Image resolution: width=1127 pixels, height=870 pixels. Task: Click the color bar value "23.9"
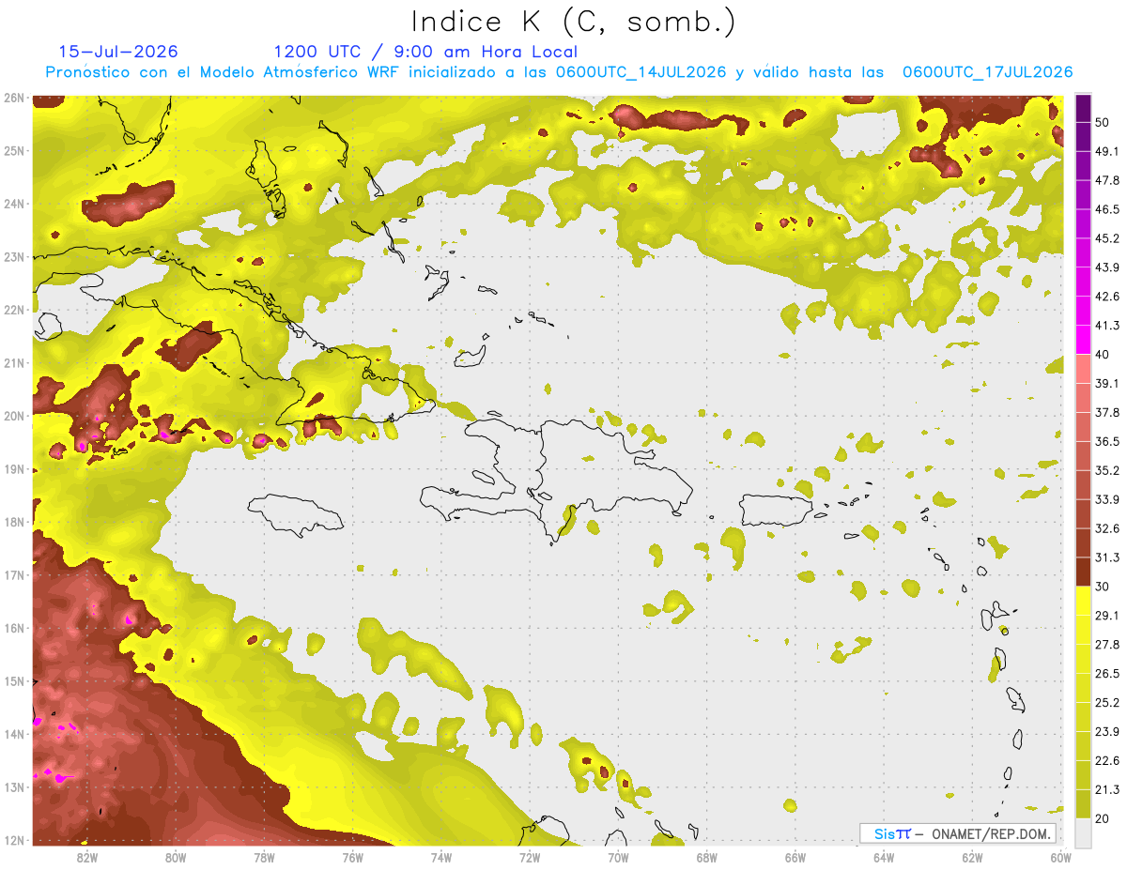click(x=1108, y=731)
